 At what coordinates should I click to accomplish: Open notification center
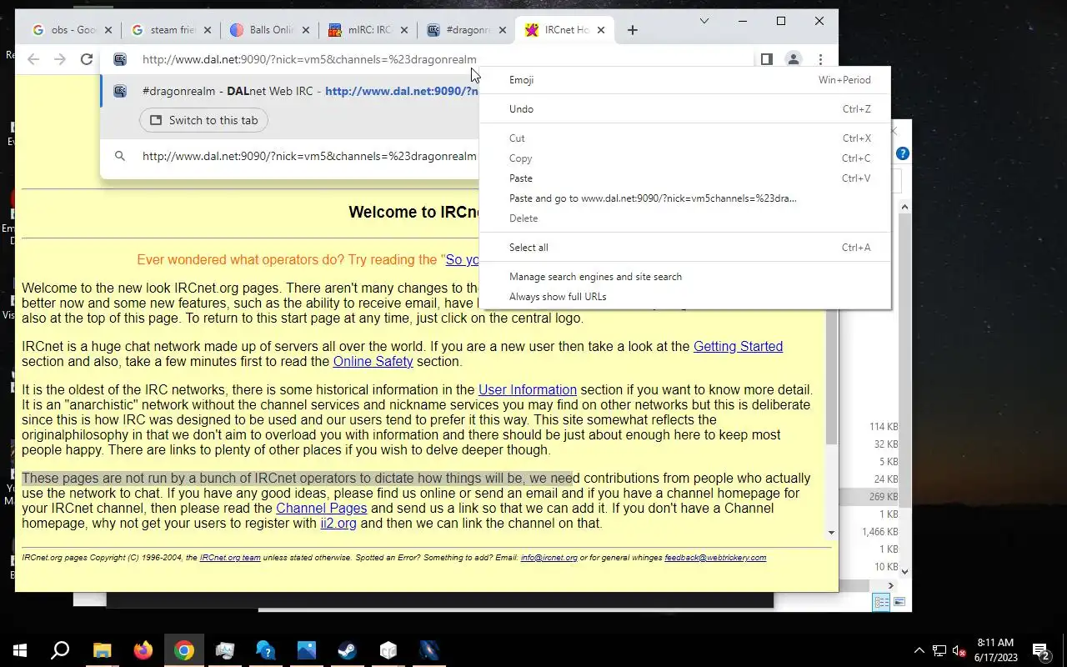click(x=1040, y=650)
